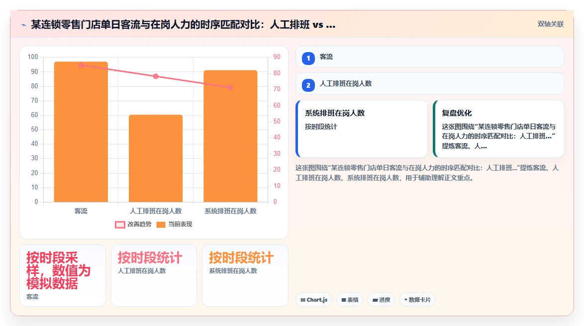Click the 数据卡片 tag
This screenshot has width=584, height=326.
tap(417, 300)
